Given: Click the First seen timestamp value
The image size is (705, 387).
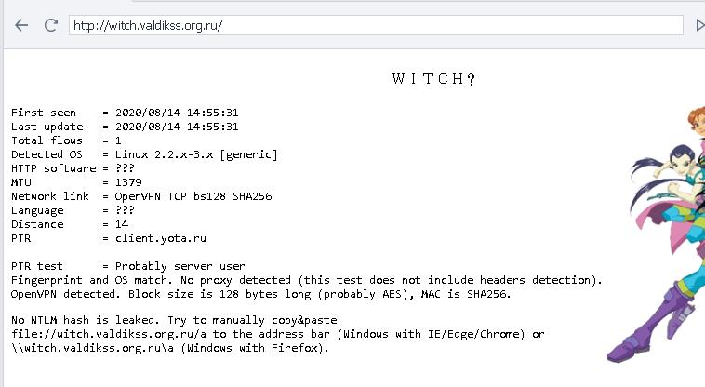Looking at the screenshot, I should tap(177, 113).
